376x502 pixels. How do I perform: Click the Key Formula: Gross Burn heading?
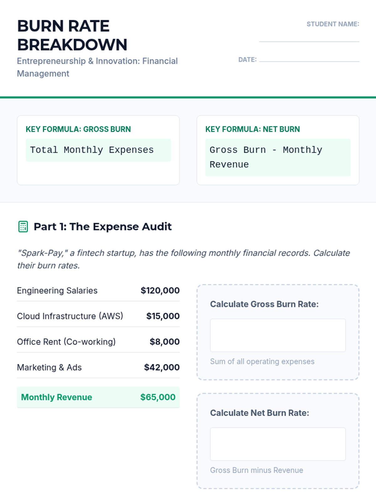click(78, 129)
